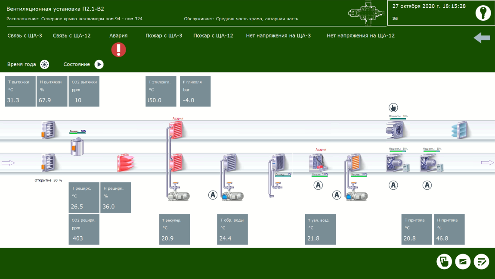Open the building floor plan thumbnail
The width and height of the screenshot is (495, 279).
[366, 13]
